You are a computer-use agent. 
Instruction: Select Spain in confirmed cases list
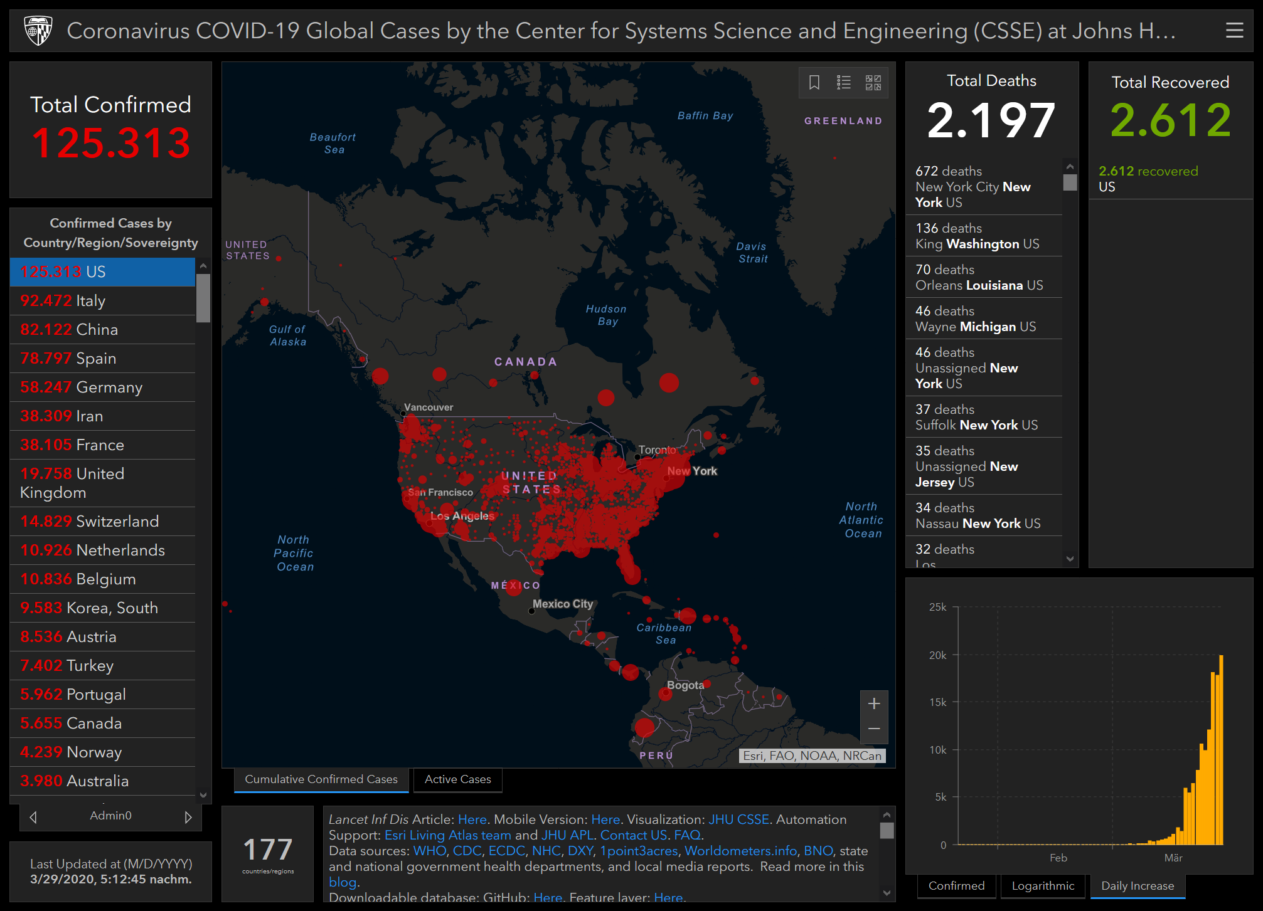102,359
